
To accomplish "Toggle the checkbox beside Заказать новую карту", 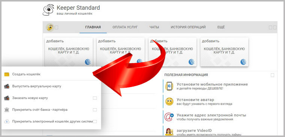I will pyautogui.click(x=95, y=98).
